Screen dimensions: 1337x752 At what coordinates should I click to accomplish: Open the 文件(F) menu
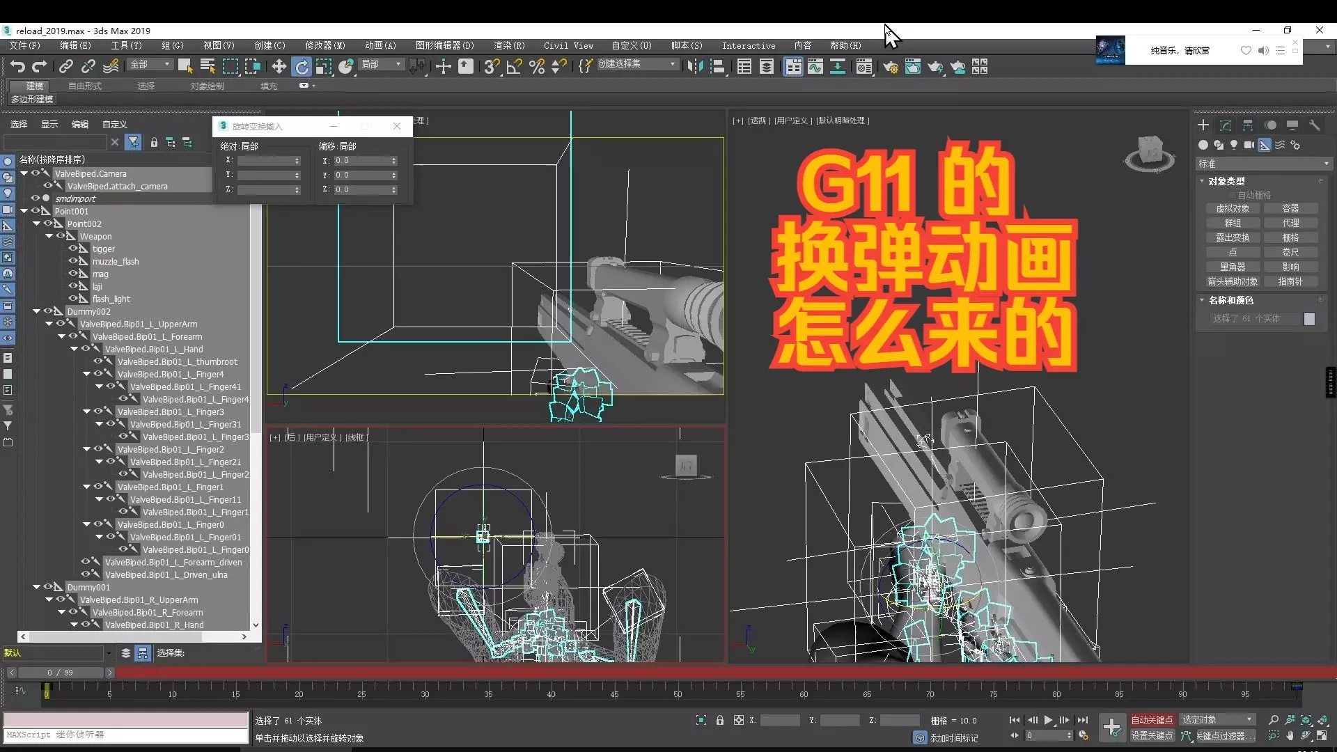point(25,46)
